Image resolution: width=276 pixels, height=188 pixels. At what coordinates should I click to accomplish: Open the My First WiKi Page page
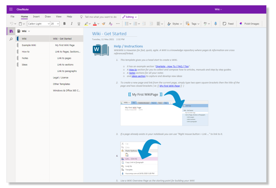point(66,45)
